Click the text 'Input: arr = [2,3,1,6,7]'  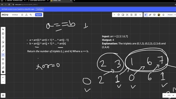click(x=115, y=36)
